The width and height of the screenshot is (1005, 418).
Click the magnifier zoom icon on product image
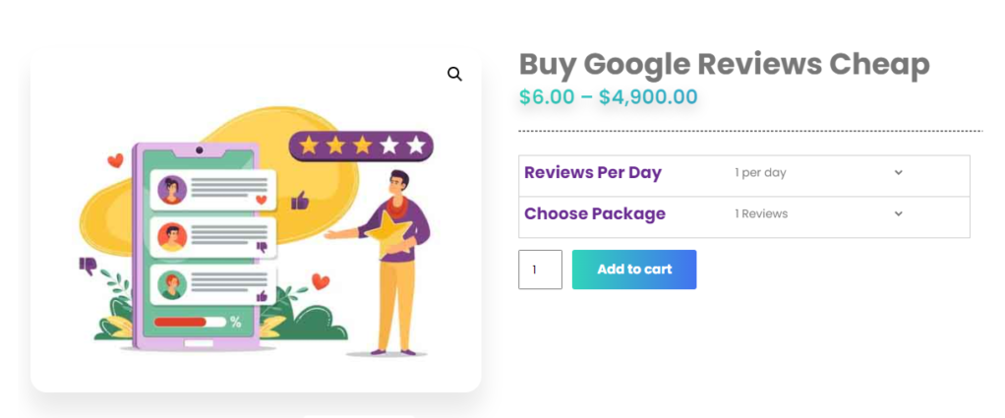tap(454, 74)
